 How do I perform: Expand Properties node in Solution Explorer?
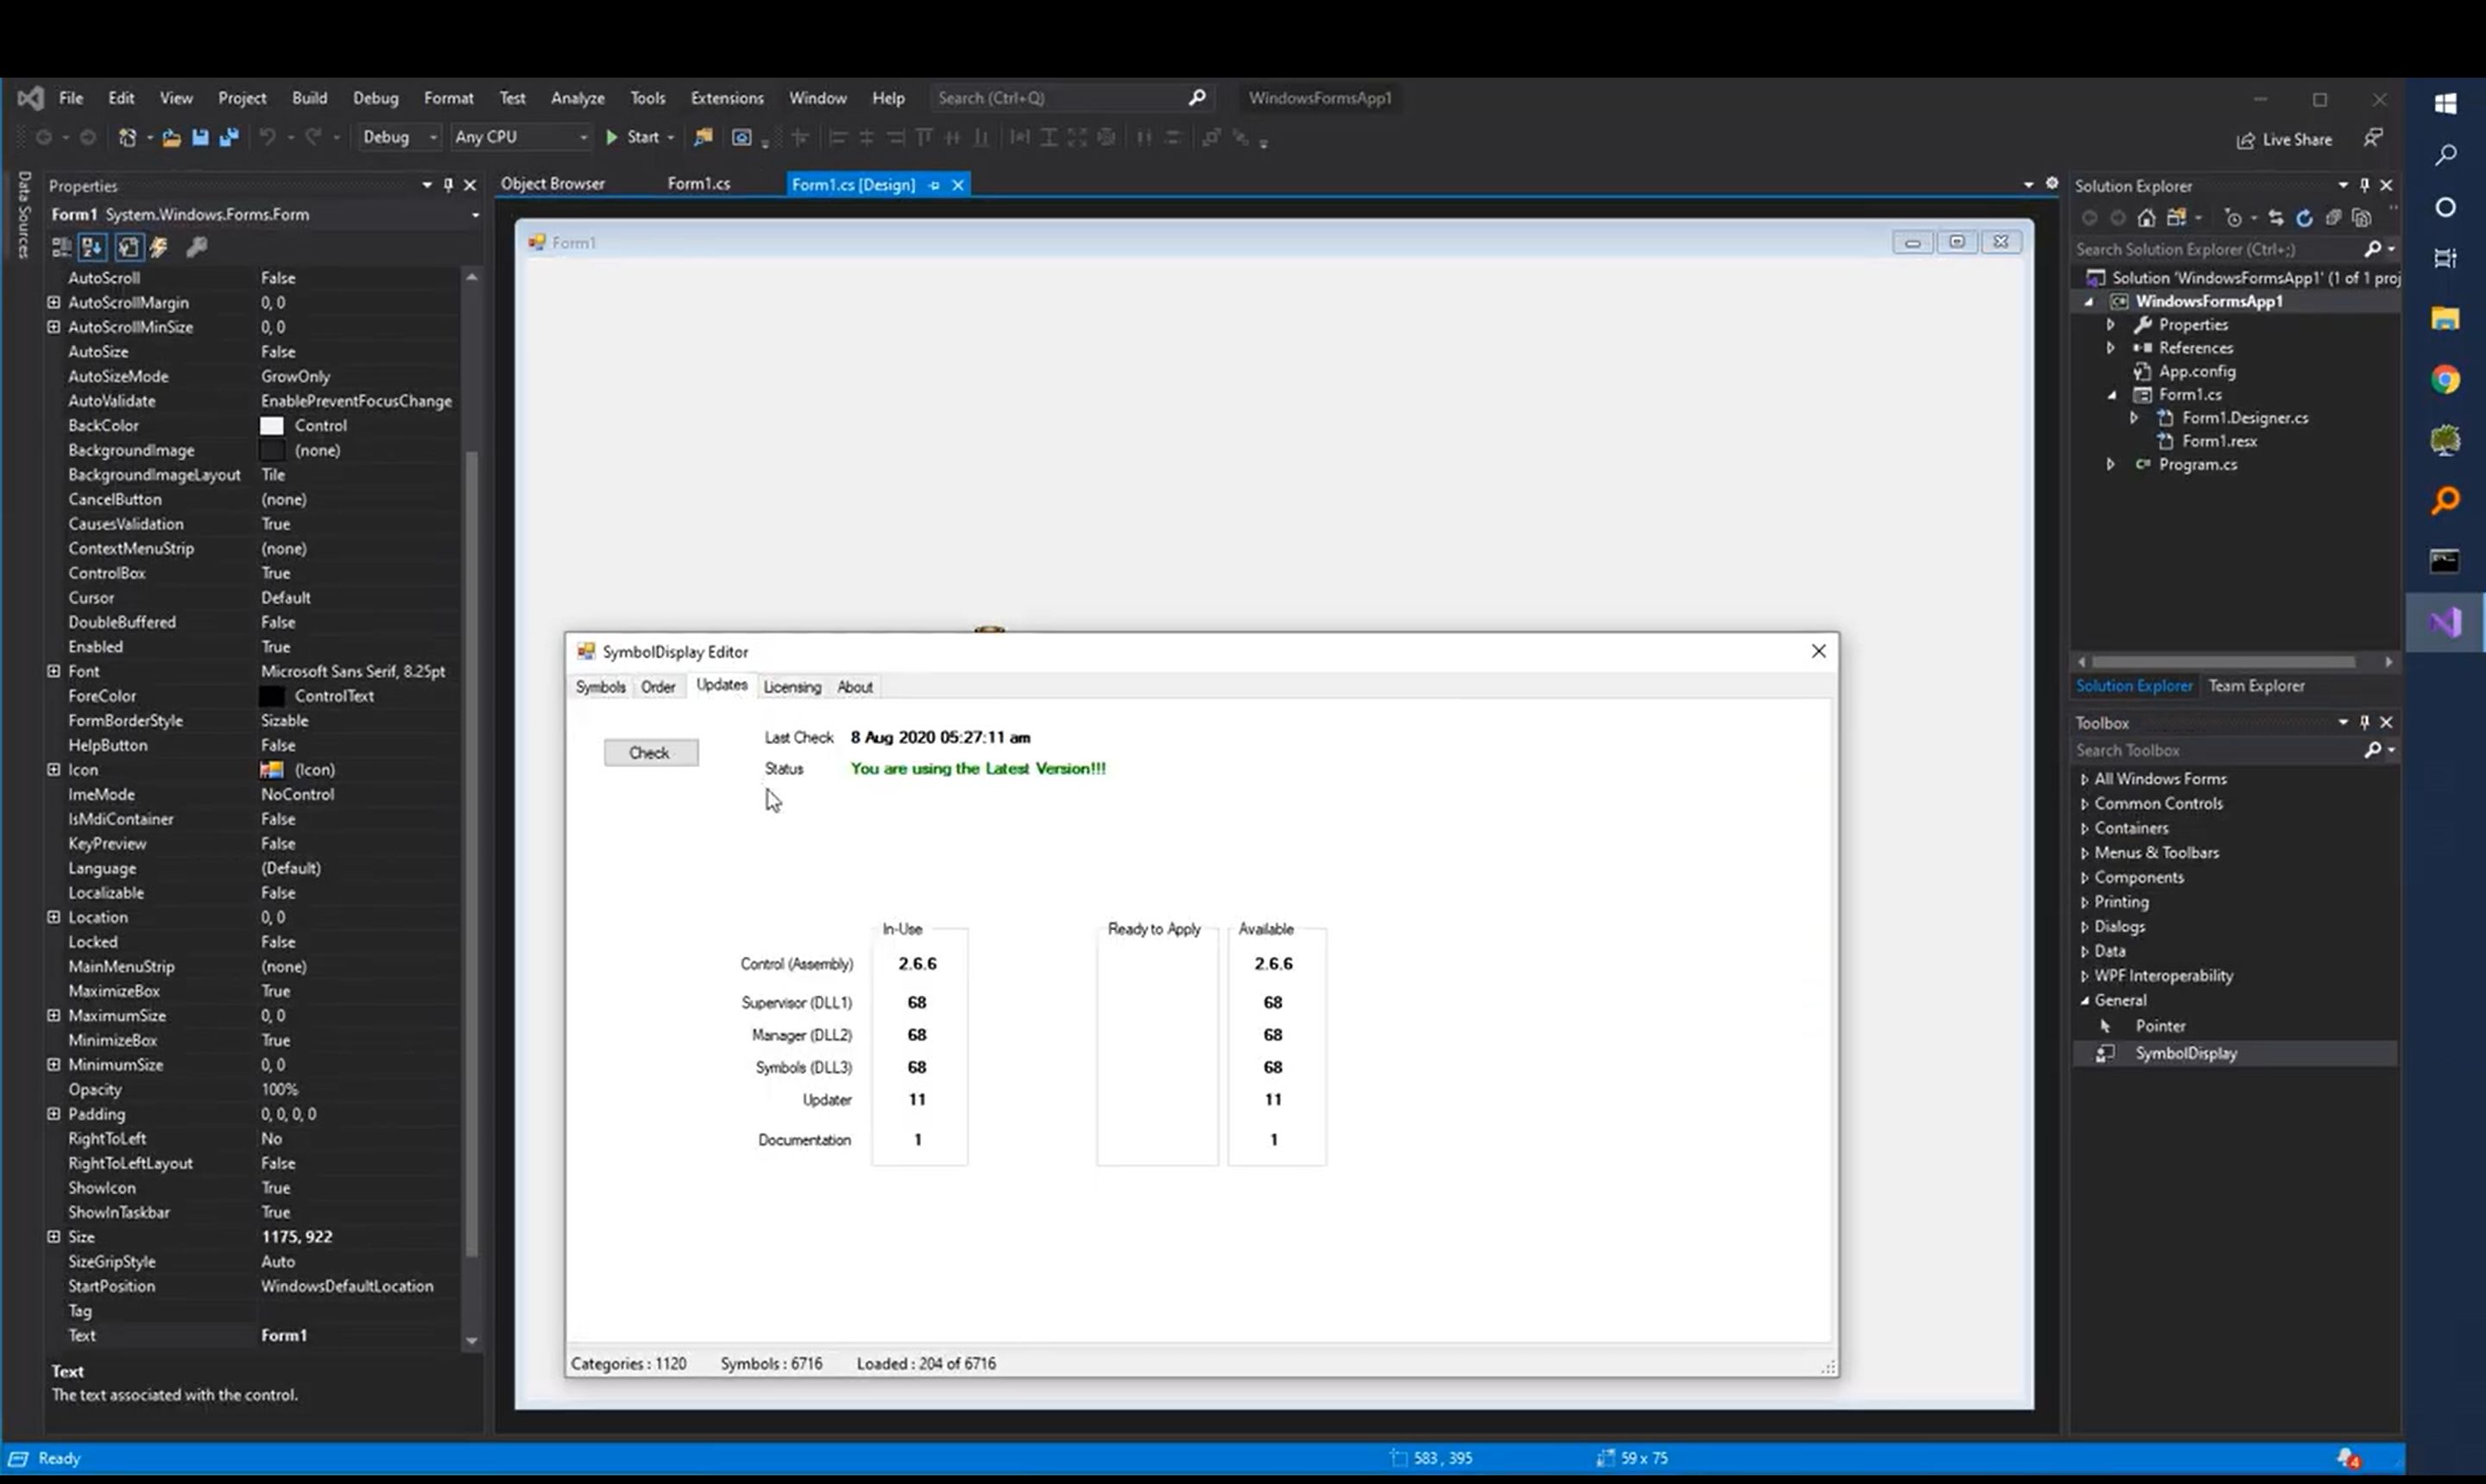[x=2111, y=324]
